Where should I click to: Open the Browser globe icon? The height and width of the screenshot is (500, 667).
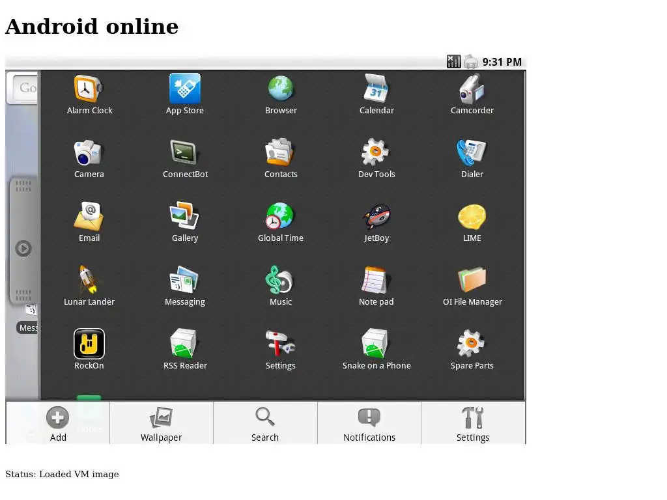[x=281, y=94]
